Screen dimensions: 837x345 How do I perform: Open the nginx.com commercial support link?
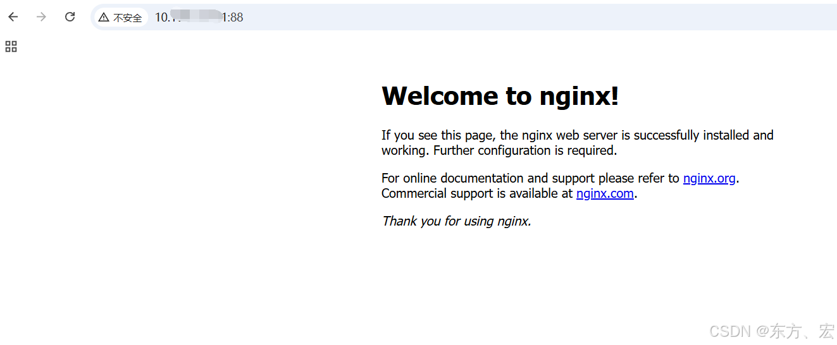tap(605, 193)
